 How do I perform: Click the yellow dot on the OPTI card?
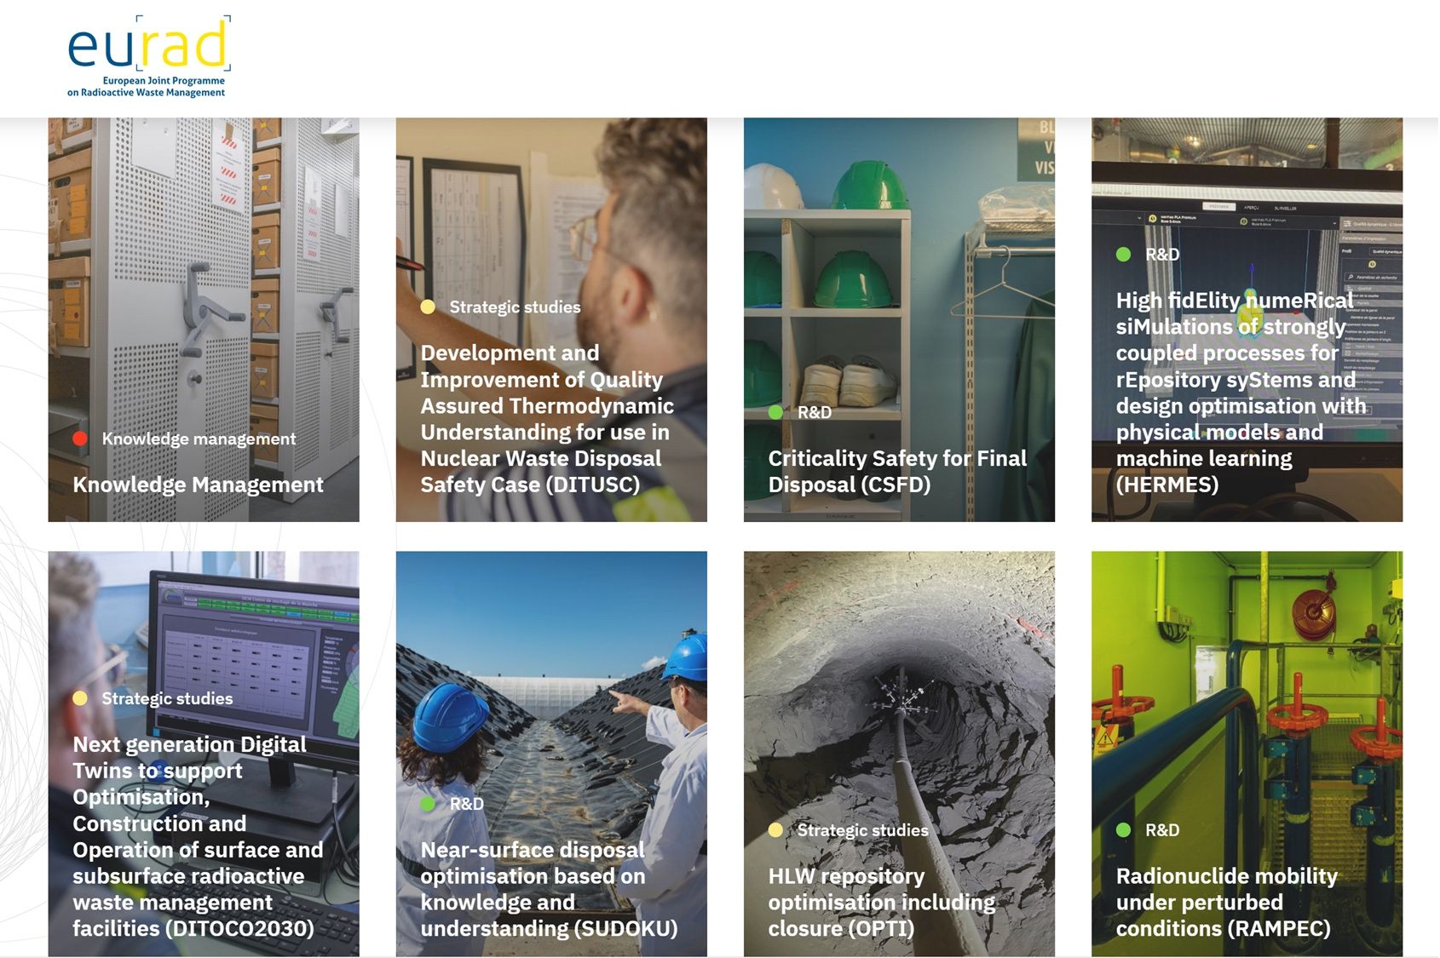pos(775,829)
